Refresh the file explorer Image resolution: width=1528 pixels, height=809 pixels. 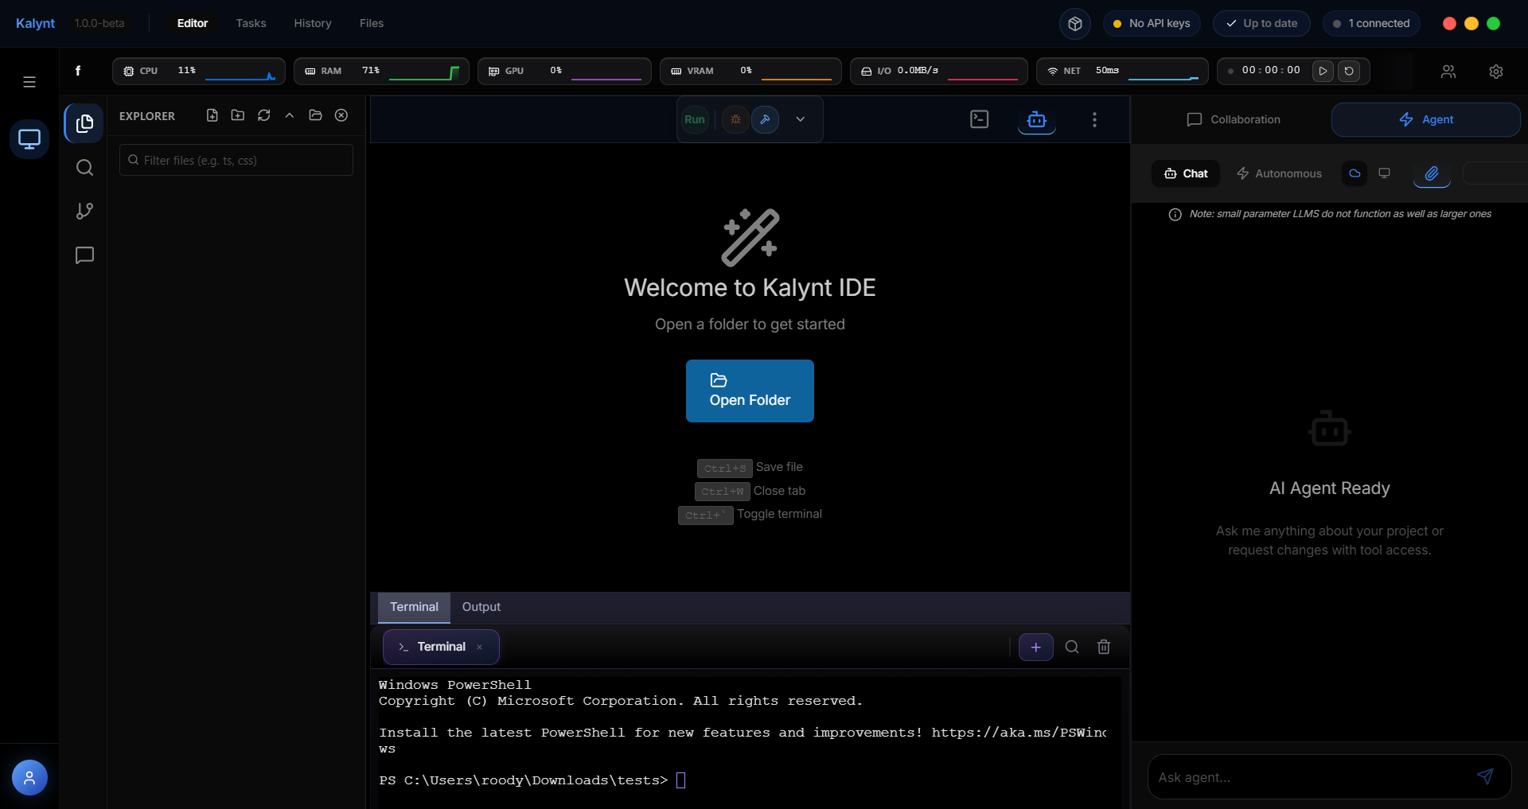[263, 115]
